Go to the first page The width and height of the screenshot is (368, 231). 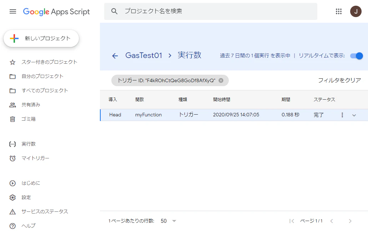292,221
